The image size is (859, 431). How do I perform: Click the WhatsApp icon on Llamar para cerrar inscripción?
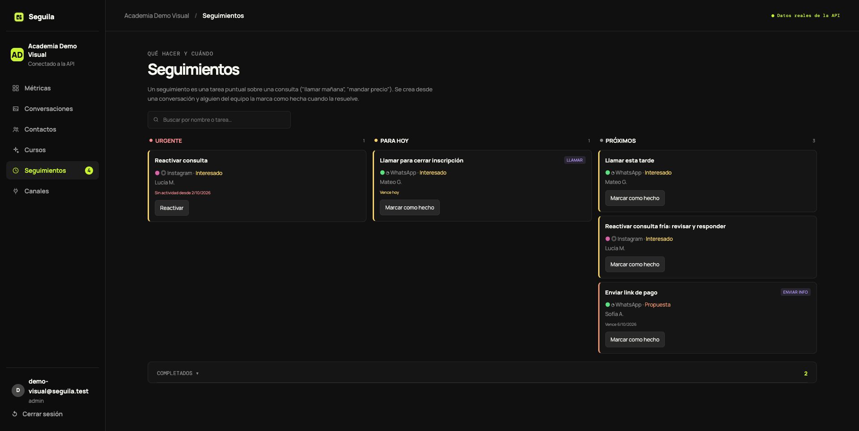click(x=387, y=173)
